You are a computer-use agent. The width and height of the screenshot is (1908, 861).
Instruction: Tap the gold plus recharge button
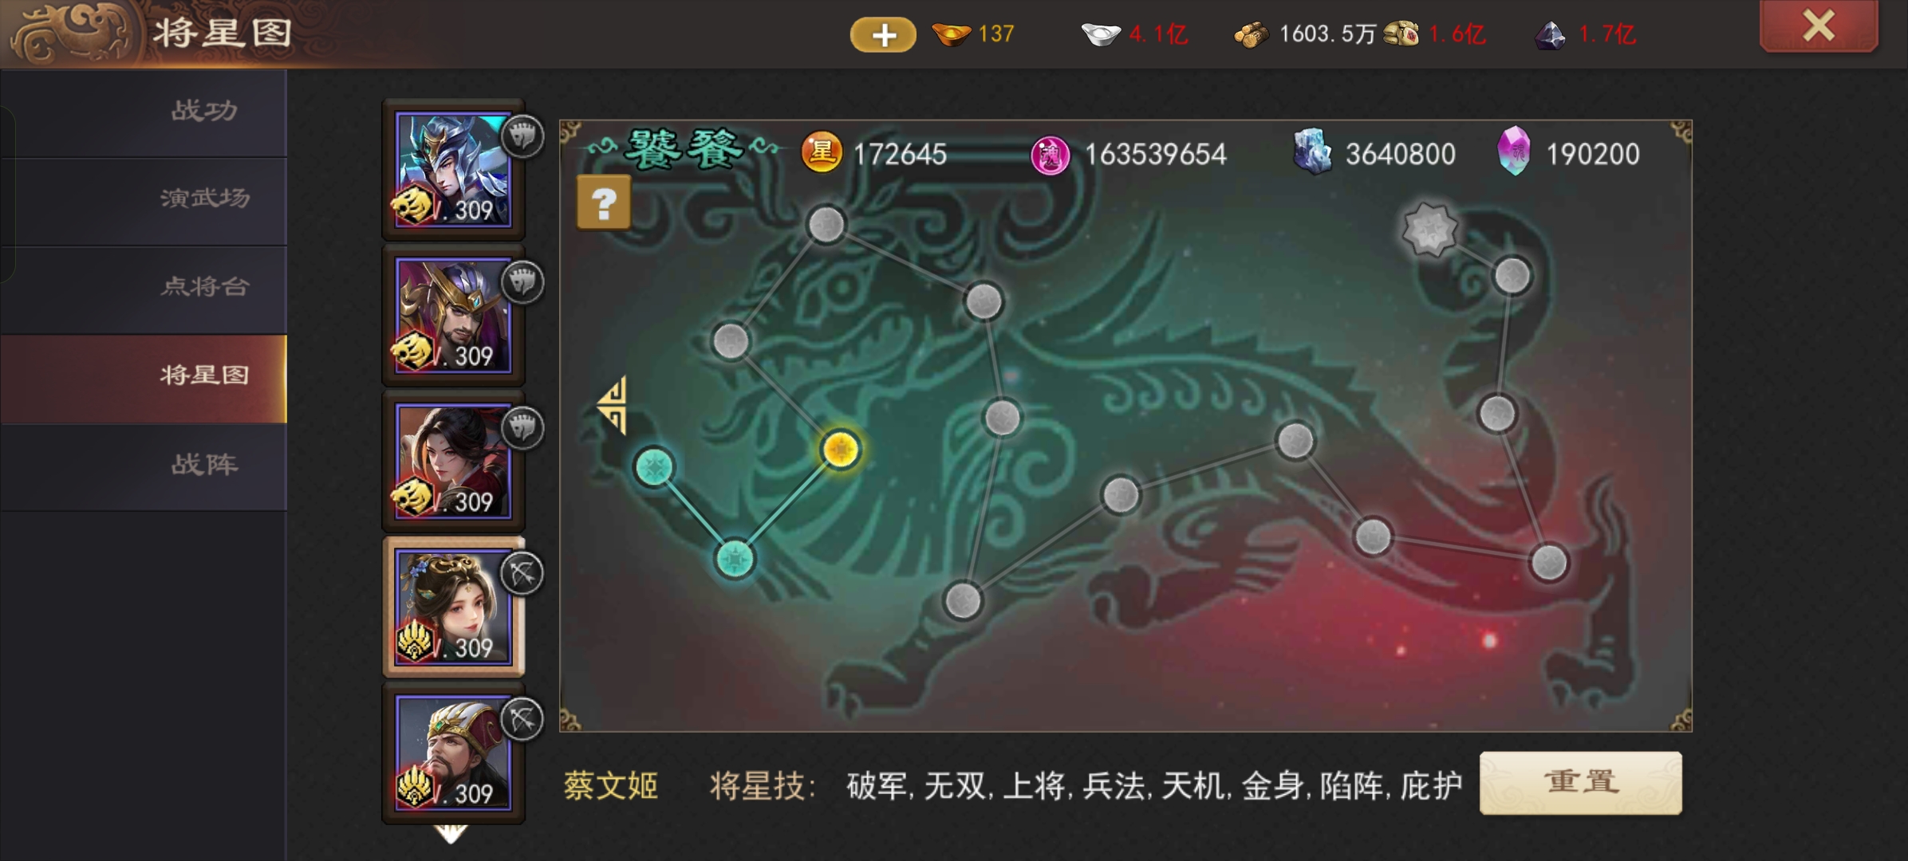883,34
